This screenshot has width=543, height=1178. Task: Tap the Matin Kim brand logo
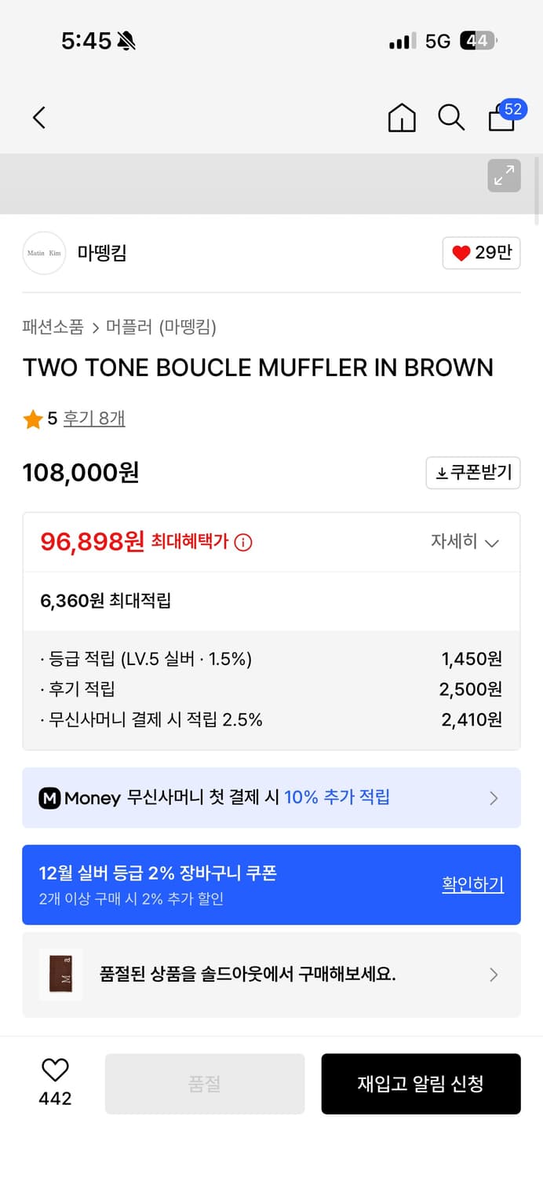[43, 253]
